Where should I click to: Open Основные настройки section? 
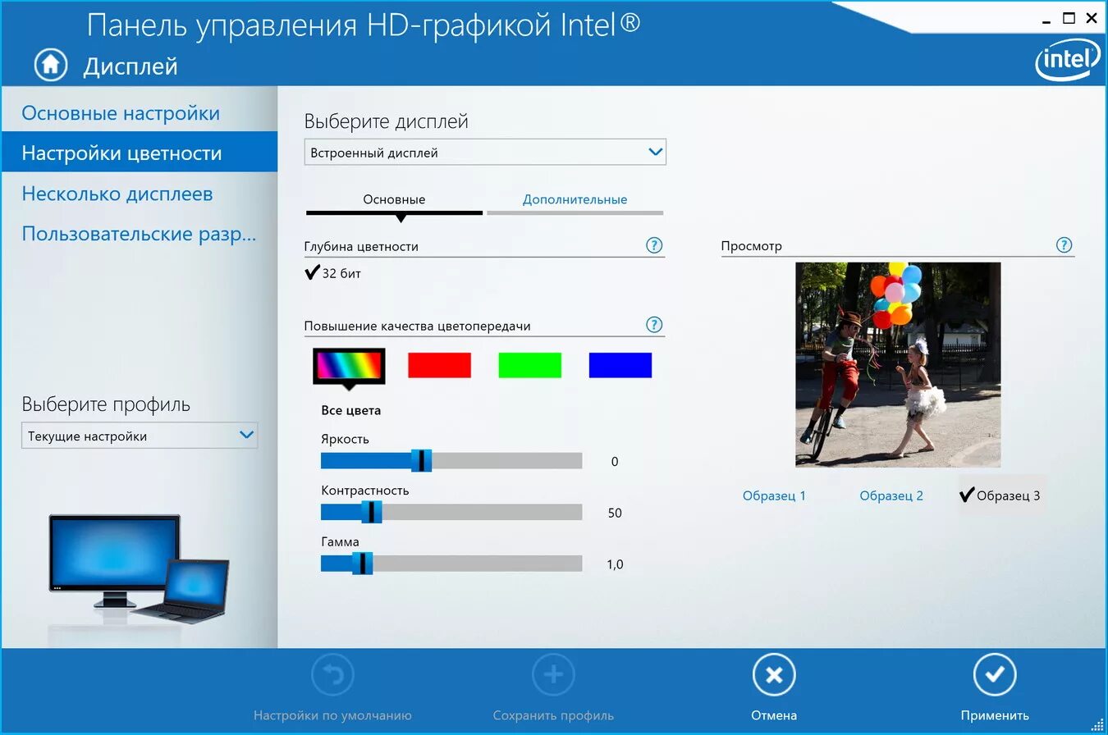click(140, 112)
